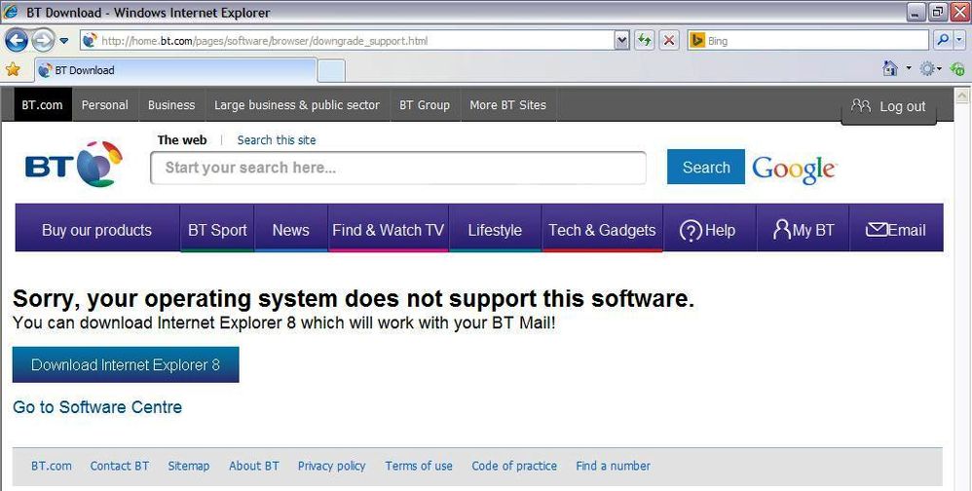Expand the address bar history dropdown
The height and width of the screenshot is (491, 972).
click(621, 41)
